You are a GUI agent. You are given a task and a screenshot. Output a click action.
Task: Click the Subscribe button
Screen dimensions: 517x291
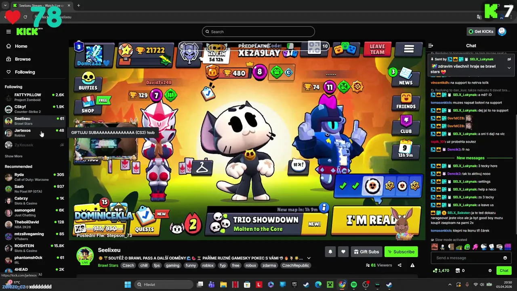pos(401,252)
